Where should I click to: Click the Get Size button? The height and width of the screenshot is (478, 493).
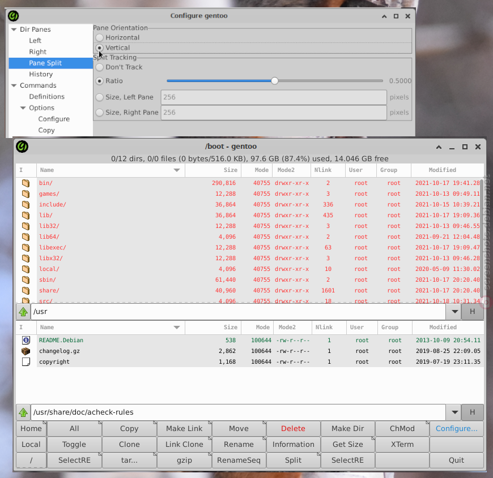pos(348,445)
